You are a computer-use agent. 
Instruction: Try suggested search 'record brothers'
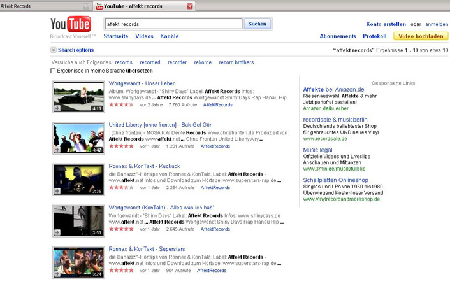click(x=236, y=62)
